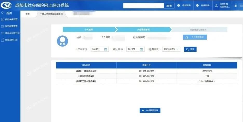Open 查询及证明打印 via its sidebar icon
Viewport: 243px width, 122px height.
3,33
